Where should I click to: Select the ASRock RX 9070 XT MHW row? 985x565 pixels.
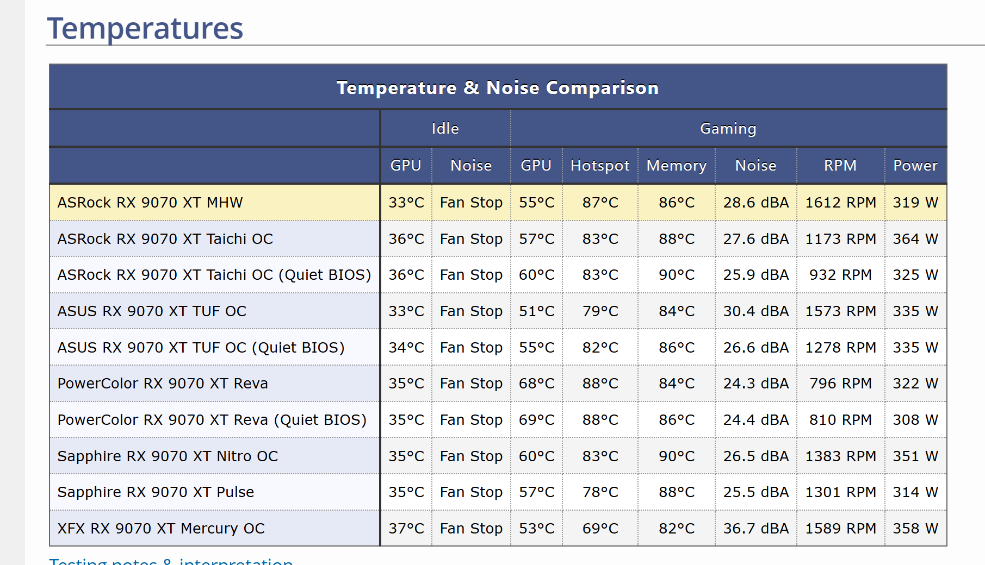click(x=498, y=203)
